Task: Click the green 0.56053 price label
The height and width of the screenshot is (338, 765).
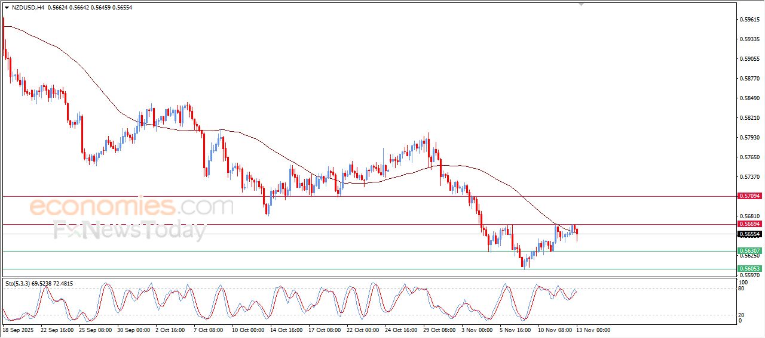Action: click(749, 269)
